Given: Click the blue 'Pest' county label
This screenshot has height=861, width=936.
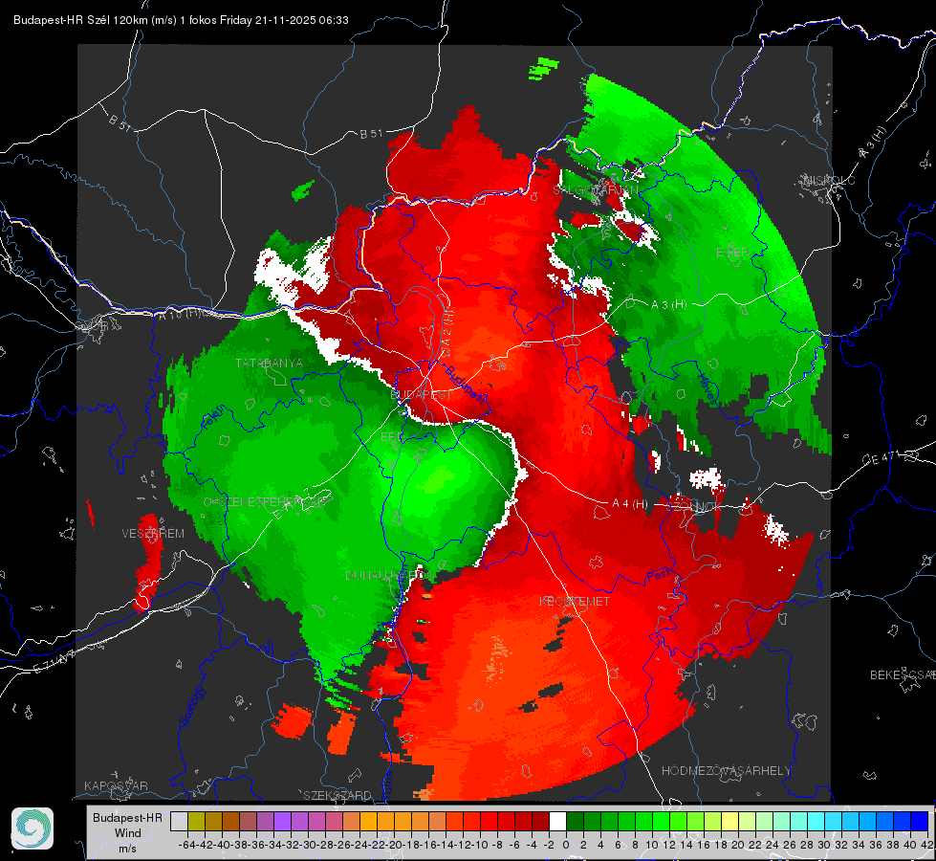Looking at the screenshot, I should pyautogui.click(x=658, y=576).
